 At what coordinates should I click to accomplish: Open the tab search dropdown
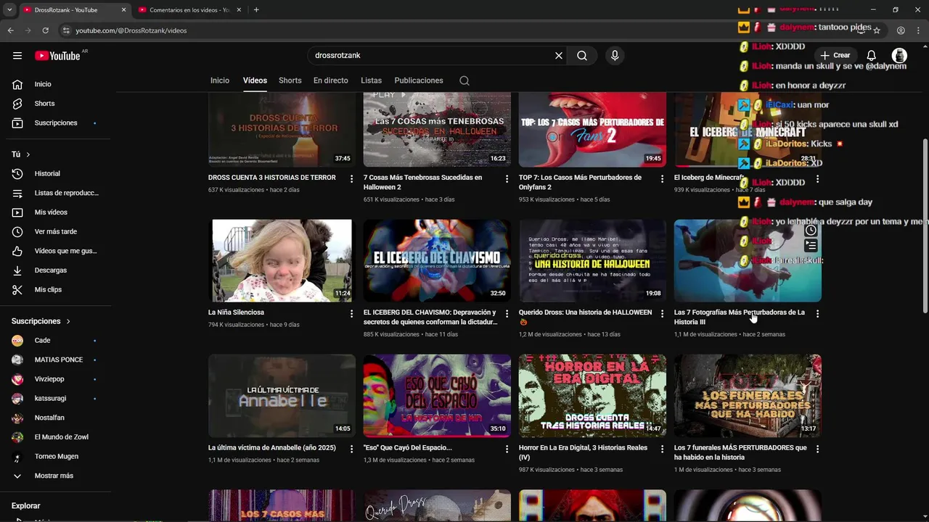point(9,9)
